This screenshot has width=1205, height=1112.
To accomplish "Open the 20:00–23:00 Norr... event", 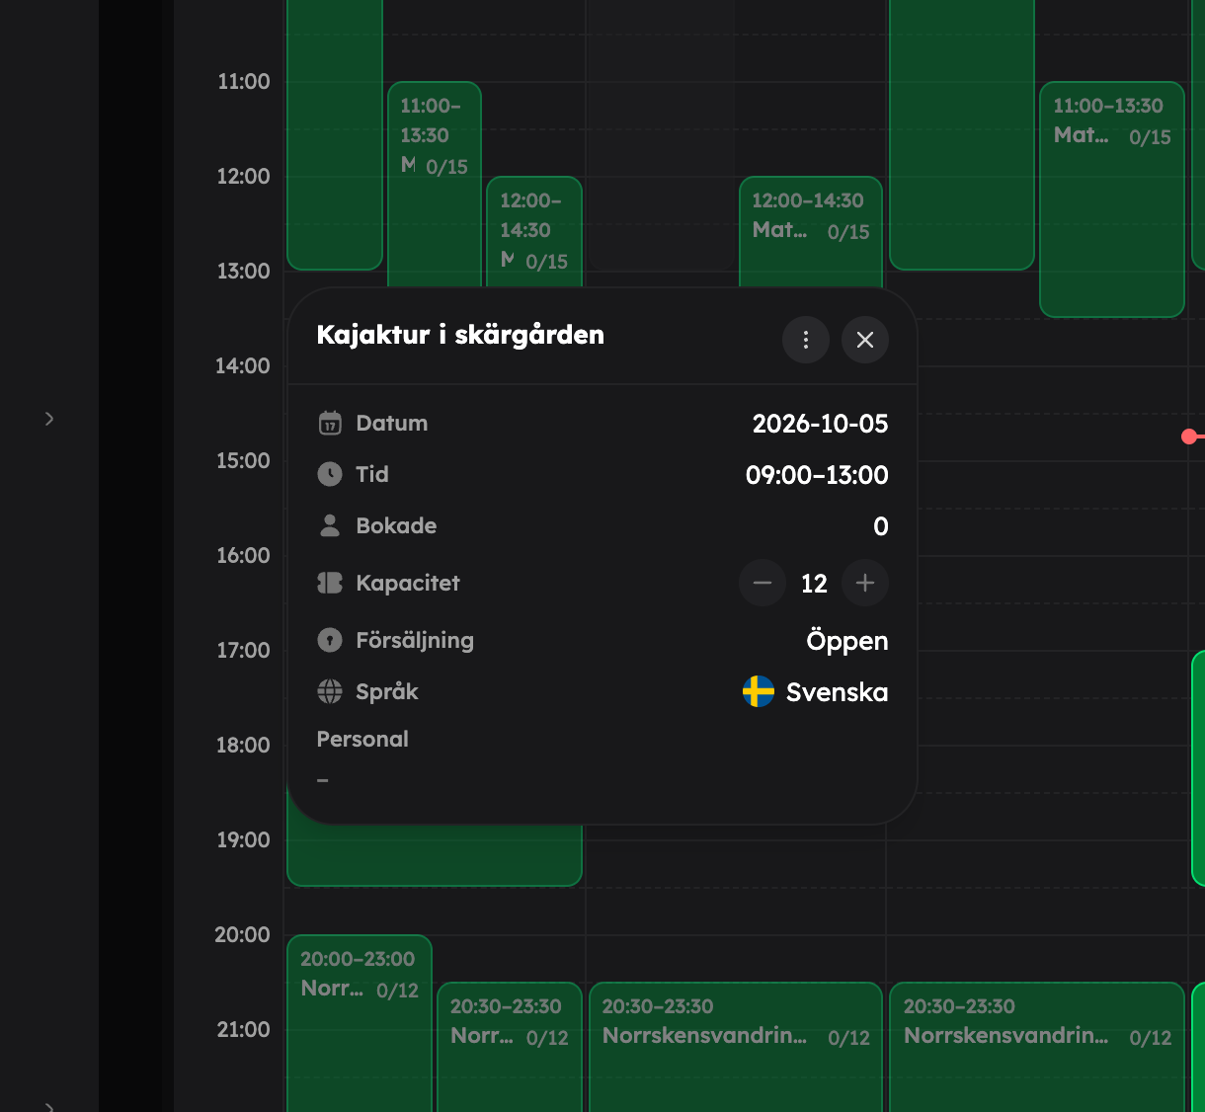I will point(360,1023).
